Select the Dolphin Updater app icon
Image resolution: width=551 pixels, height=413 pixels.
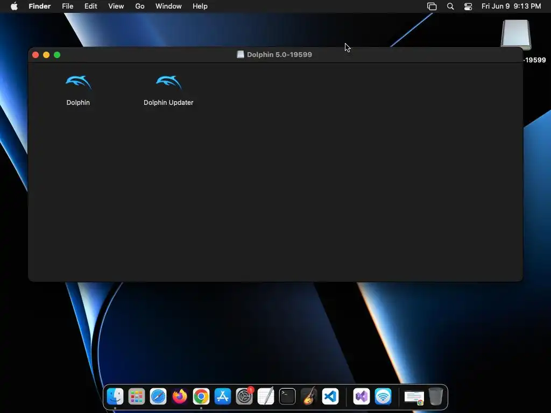(x=168, y=82)
